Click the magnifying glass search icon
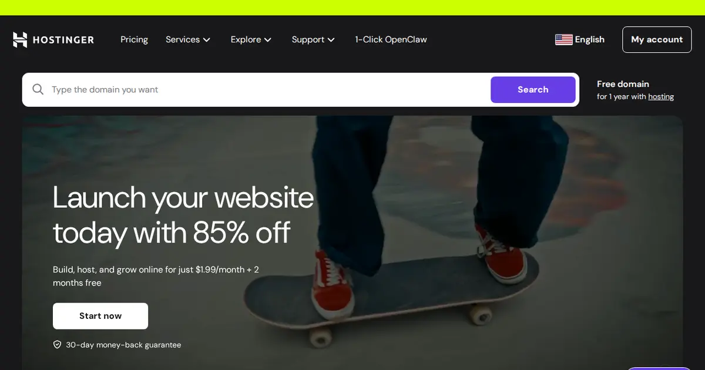This screenshot has height=370, width=705. [x=38, y=89]
